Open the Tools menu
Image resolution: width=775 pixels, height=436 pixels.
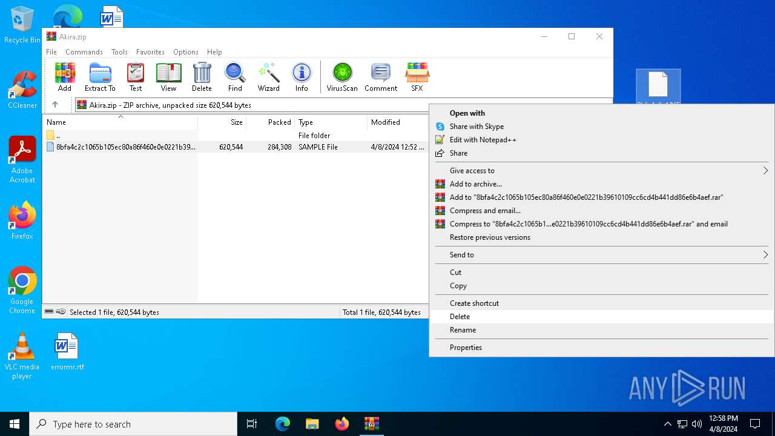(119, 52)
